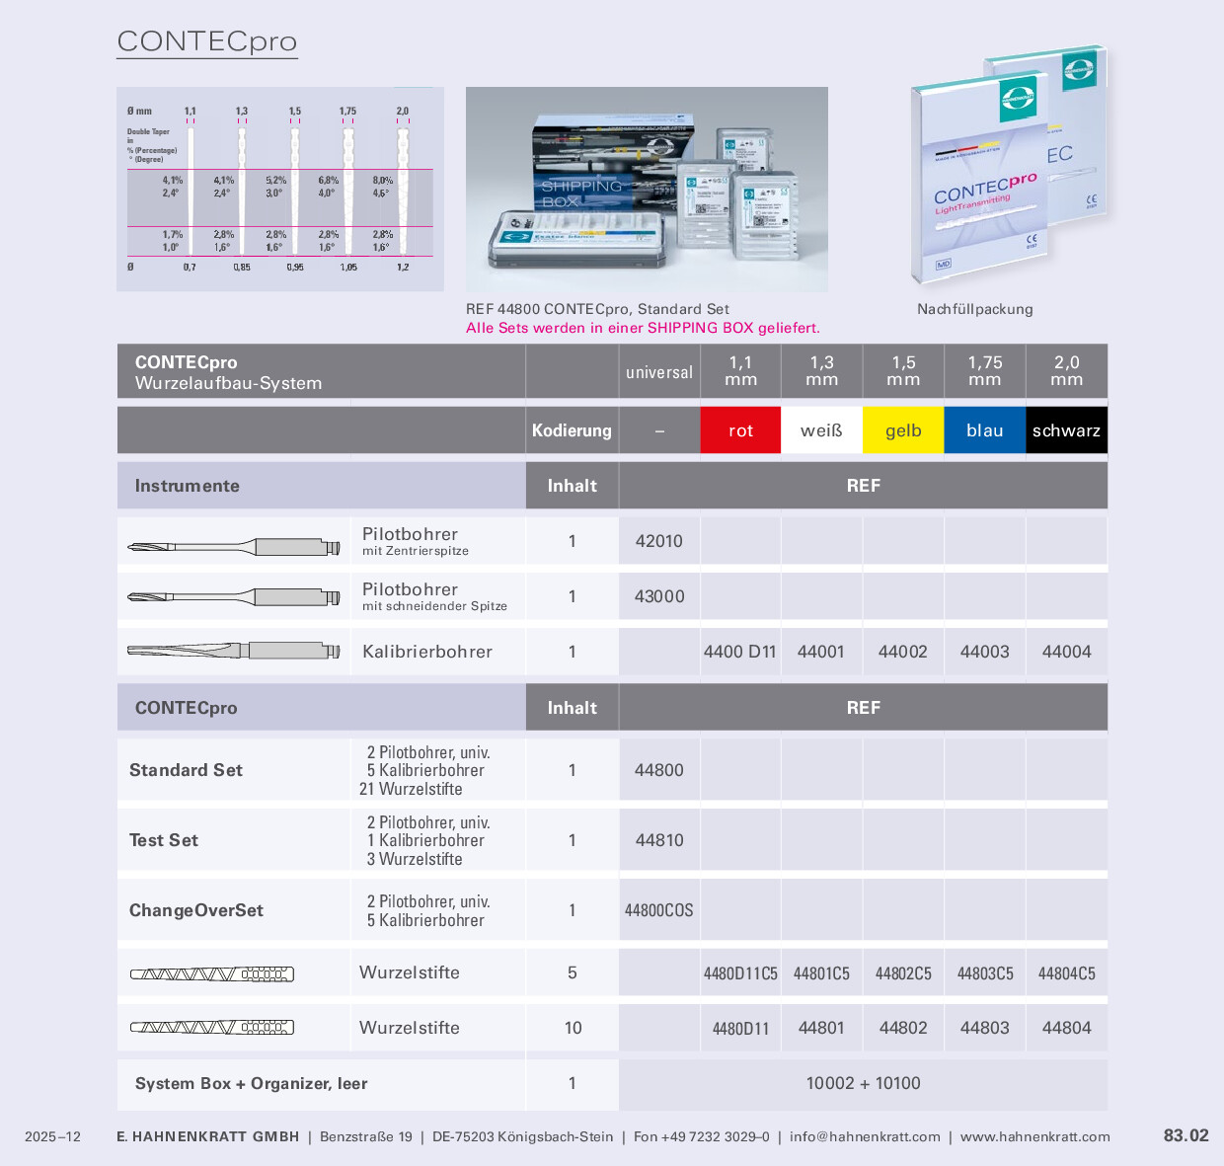Click the Wurzelstifte post drawing in the 5-pack row
1224x1166 pixels.
(x=212, y=973)
